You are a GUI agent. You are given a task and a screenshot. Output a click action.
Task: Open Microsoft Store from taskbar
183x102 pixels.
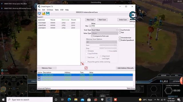(x=89, y=99)
